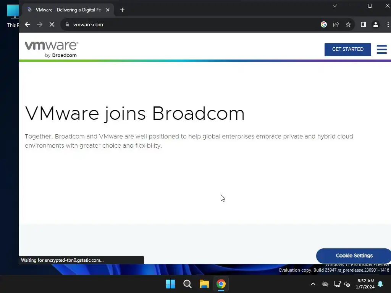Open the Google icon in address bar

[x=324, y=24]
